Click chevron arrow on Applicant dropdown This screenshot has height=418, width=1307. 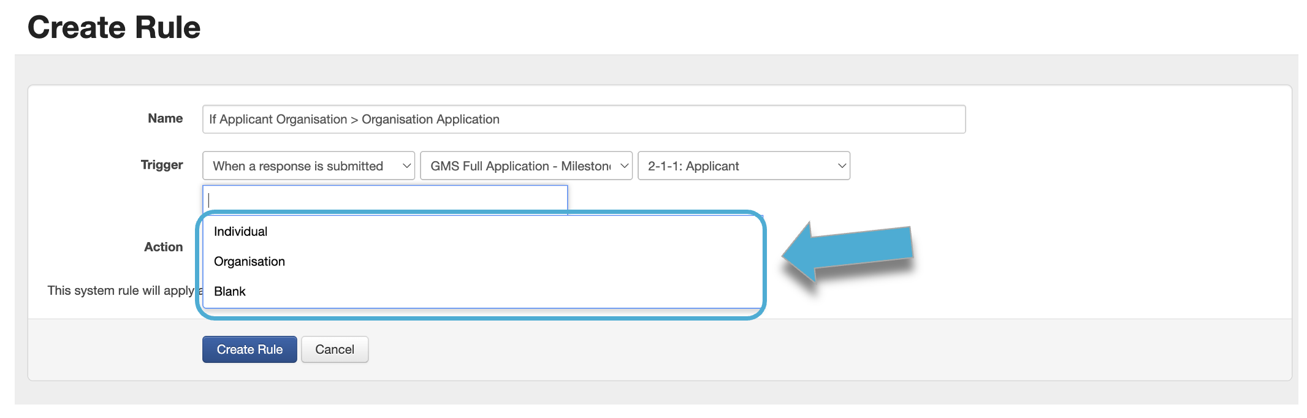842,166
